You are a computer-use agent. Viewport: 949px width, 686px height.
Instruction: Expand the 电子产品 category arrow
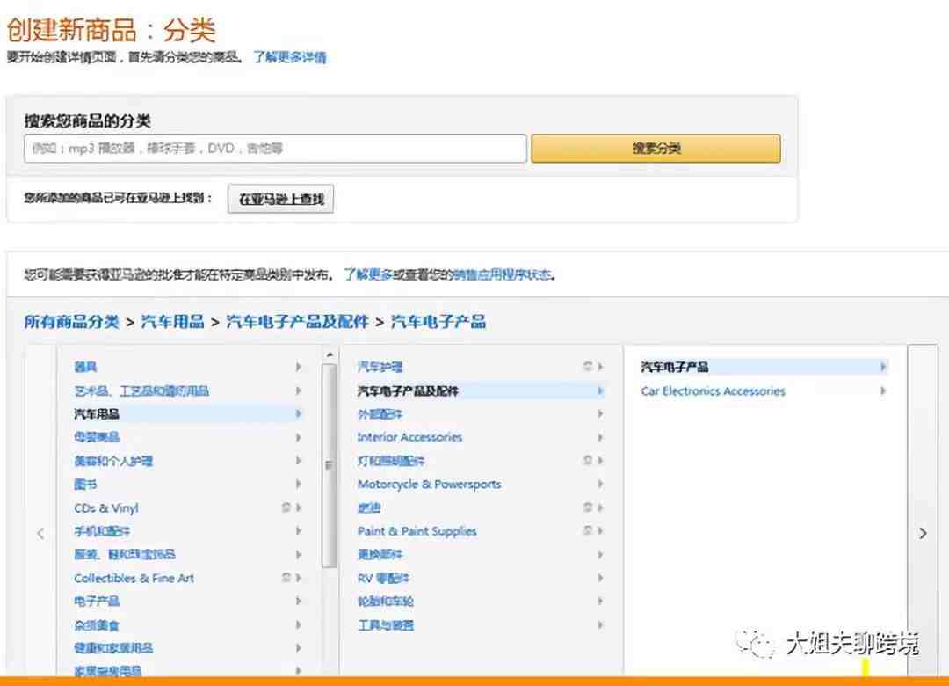point(299,601)
